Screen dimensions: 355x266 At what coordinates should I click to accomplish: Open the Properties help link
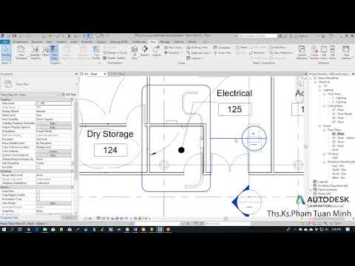point(9,218)
